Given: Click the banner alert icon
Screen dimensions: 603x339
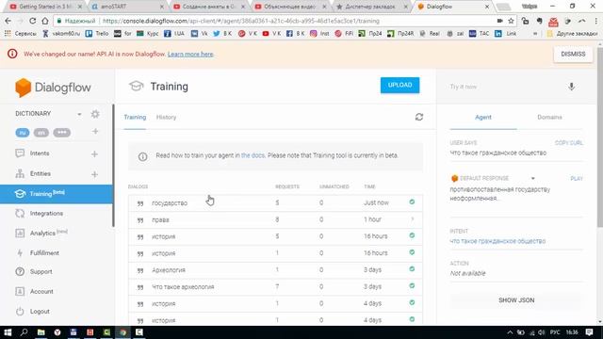Looking at the screenshot, I should pyautogui.click(x=12, y=54).
